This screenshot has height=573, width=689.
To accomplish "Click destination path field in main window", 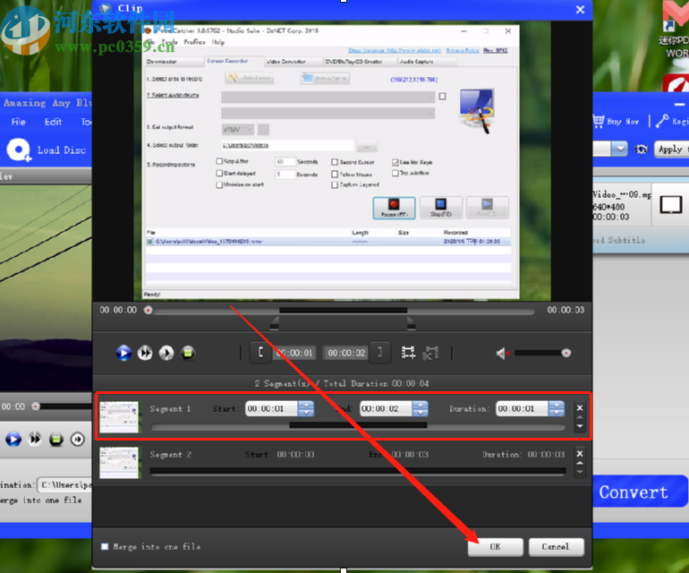I will pyautogui.click(x=64, y=485).
